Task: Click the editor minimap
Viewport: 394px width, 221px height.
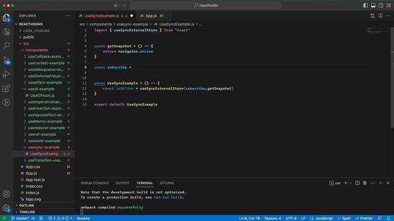Action: point(378,31)
